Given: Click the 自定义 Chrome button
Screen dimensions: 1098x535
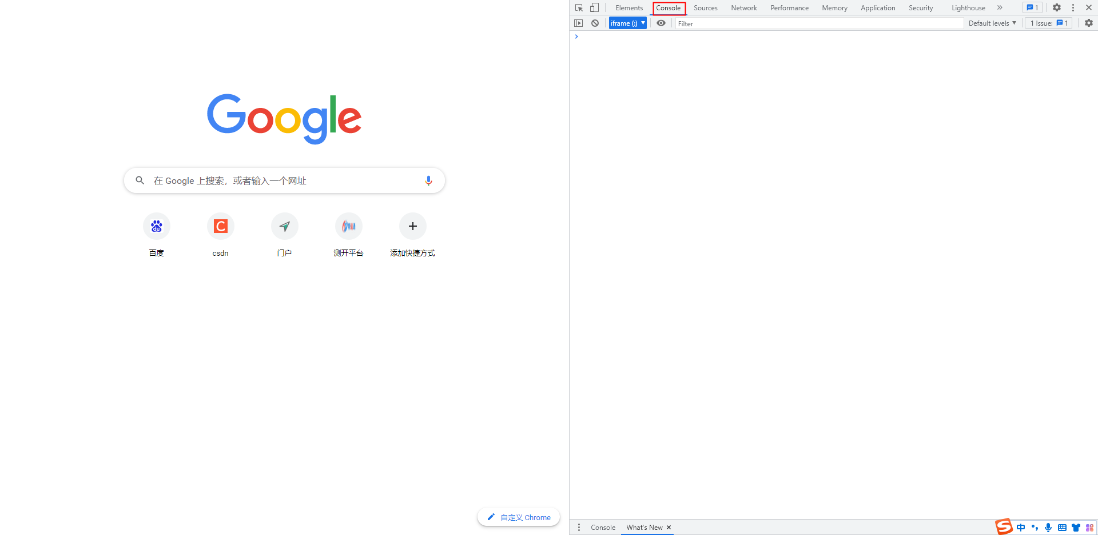Looking at the screenshot, I should point(519,517).
